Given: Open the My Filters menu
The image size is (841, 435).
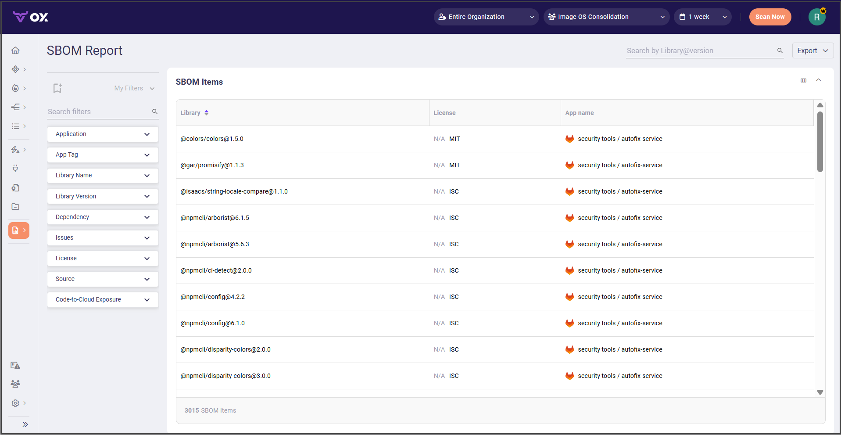Looking at the screenshot, I should tap(134, 88).
